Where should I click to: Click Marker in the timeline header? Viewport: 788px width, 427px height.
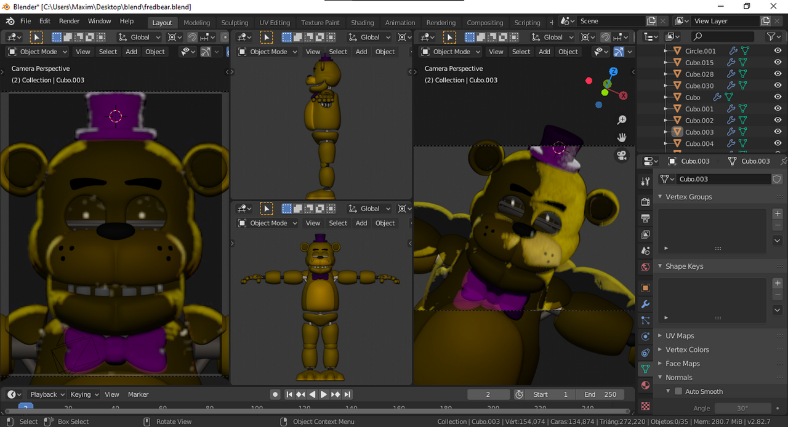pyautogui.click(x=139, y=394)
